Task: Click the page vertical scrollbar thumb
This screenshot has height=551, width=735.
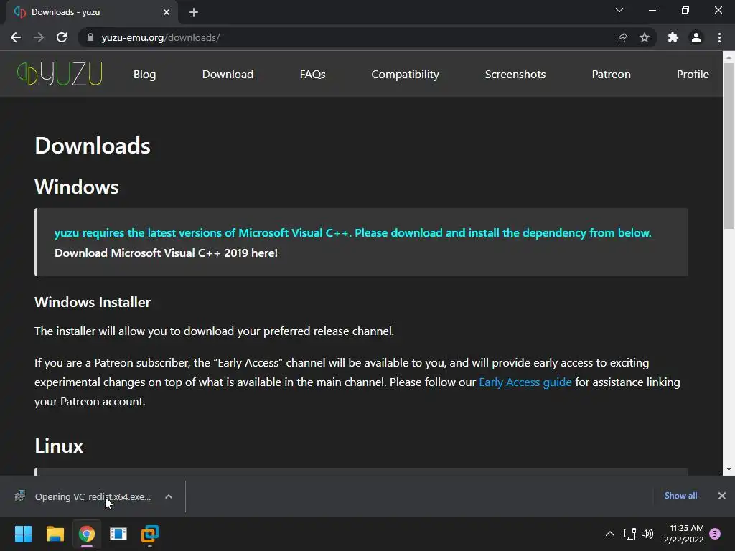Action: [x=729, y=146]
